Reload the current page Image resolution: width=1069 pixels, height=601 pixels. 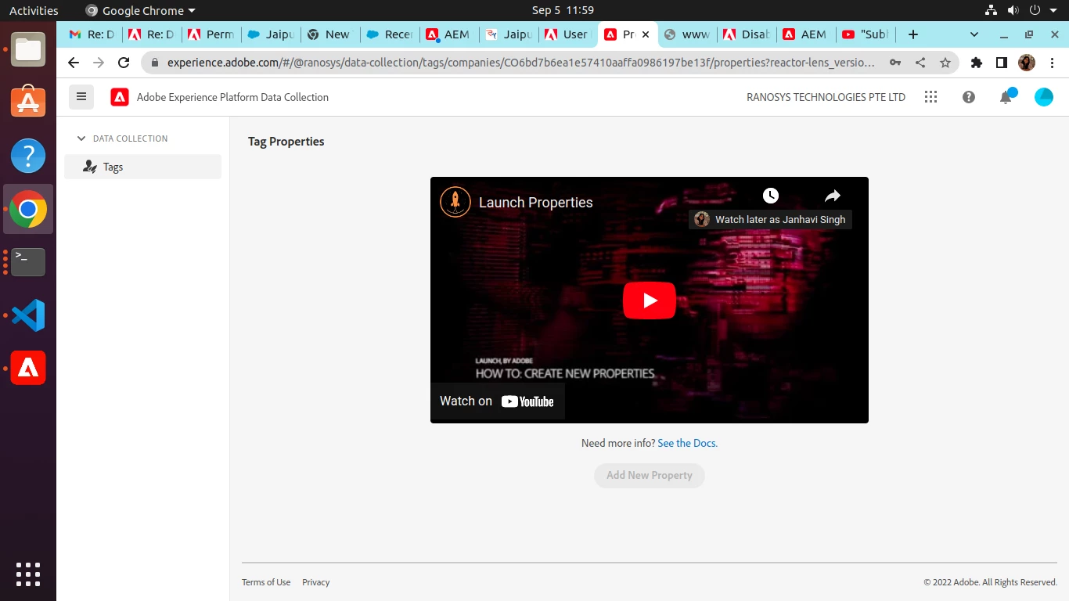[124, 63]
